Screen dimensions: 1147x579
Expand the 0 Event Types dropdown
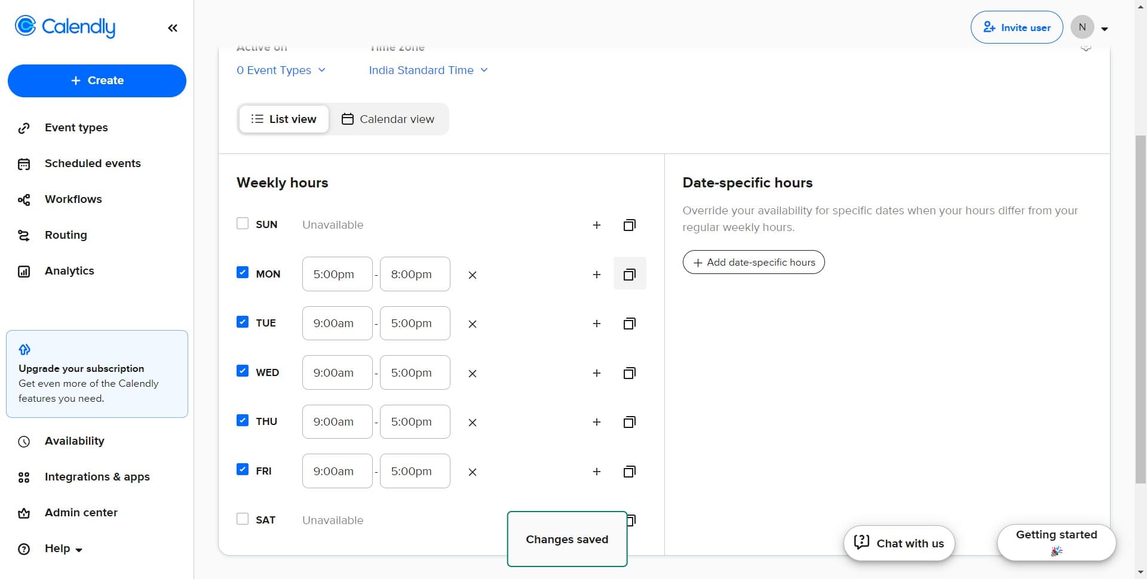[x=281, y=70]
